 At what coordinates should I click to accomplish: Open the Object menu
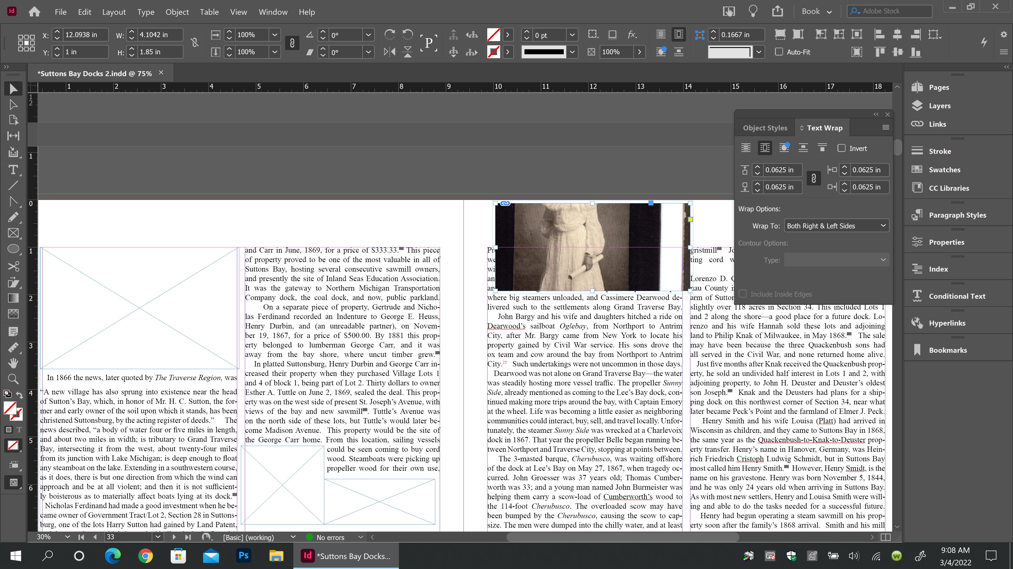(177, 12)
